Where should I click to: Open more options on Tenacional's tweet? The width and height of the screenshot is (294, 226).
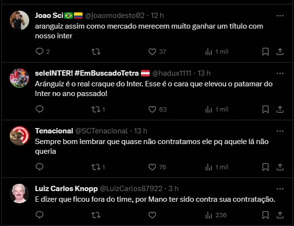point(280,131)
